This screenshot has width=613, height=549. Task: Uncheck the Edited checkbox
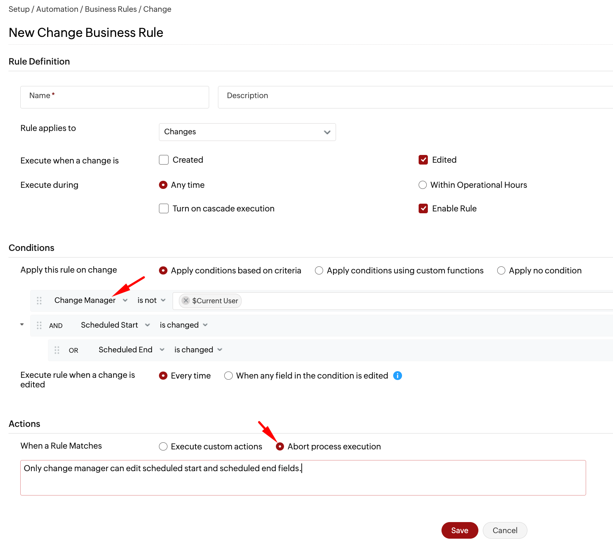pos(423,160)
